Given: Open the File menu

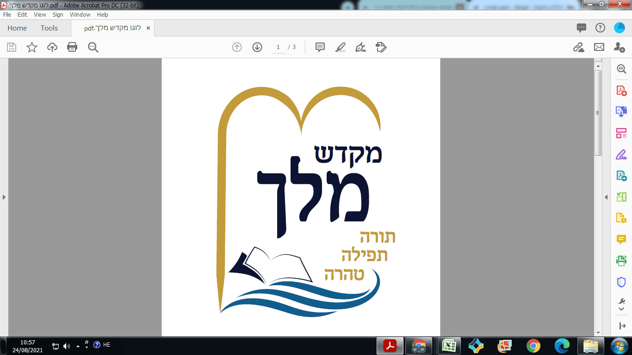Looking at the screenshot, I should 7,15.
